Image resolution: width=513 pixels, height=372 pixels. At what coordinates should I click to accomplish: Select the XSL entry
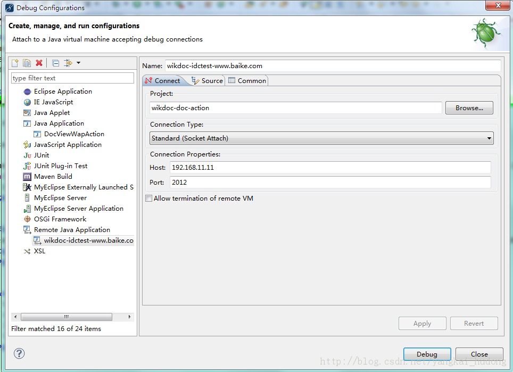pos(39,251)
